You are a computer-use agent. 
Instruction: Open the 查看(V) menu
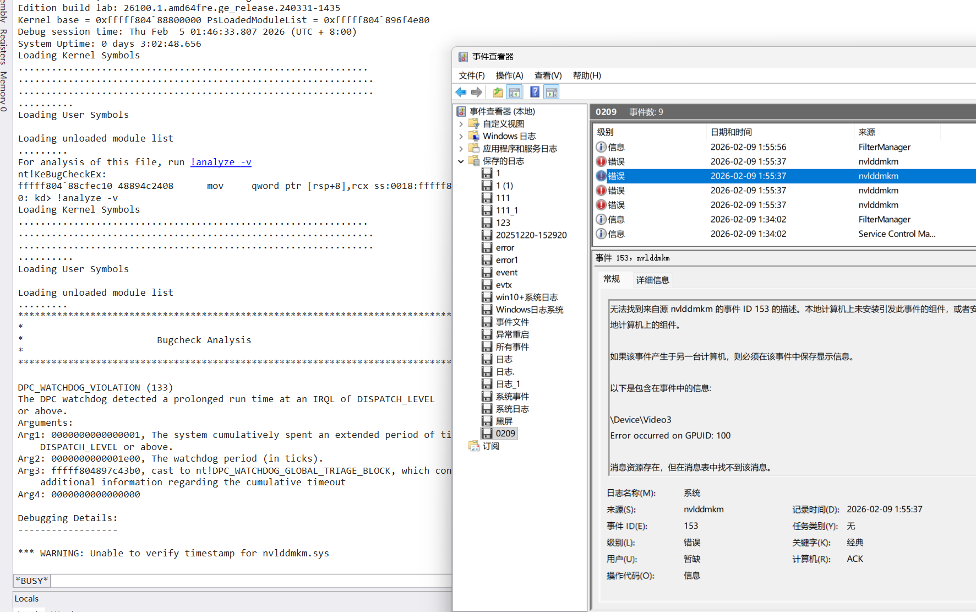pos(548,75)
